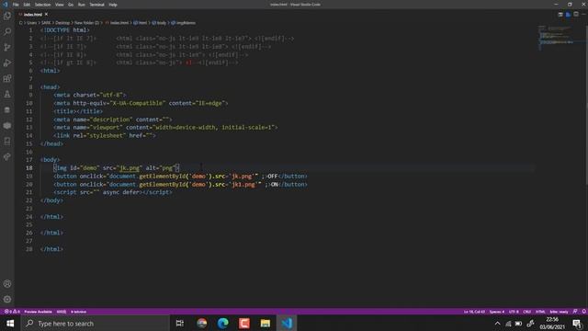This screenshot has height=331, width=588.
Task: Click the errors and warnings status indicator
Action: pyautogui.click(x=12, y=312)
